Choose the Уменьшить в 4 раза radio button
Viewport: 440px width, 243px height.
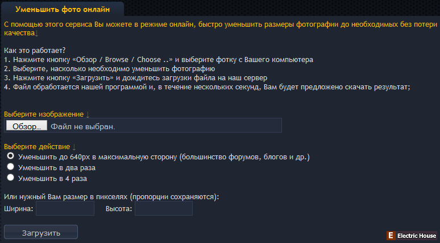coord(11,177)
